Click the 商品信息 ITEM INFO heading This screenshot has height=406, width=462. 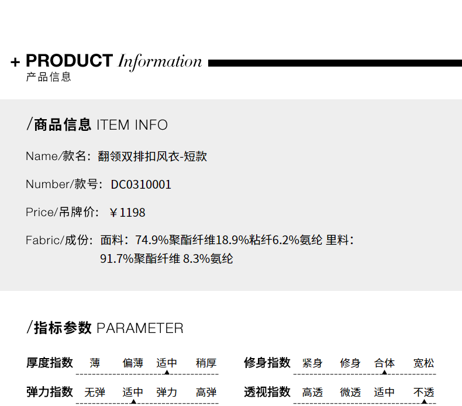(97, 124)
